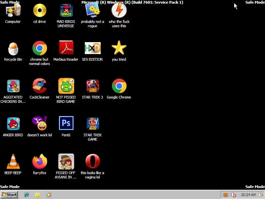Launch VLC cone 'BEEP BEEP' icon
The image size is (265, 199).
pos(13,162)
